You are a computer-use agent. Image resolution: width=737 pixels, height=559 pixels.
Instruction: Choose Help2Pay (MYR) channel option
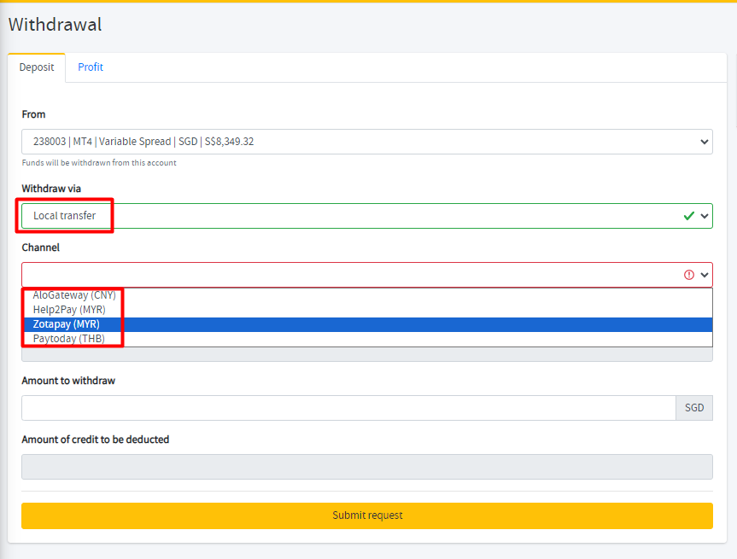367,310
